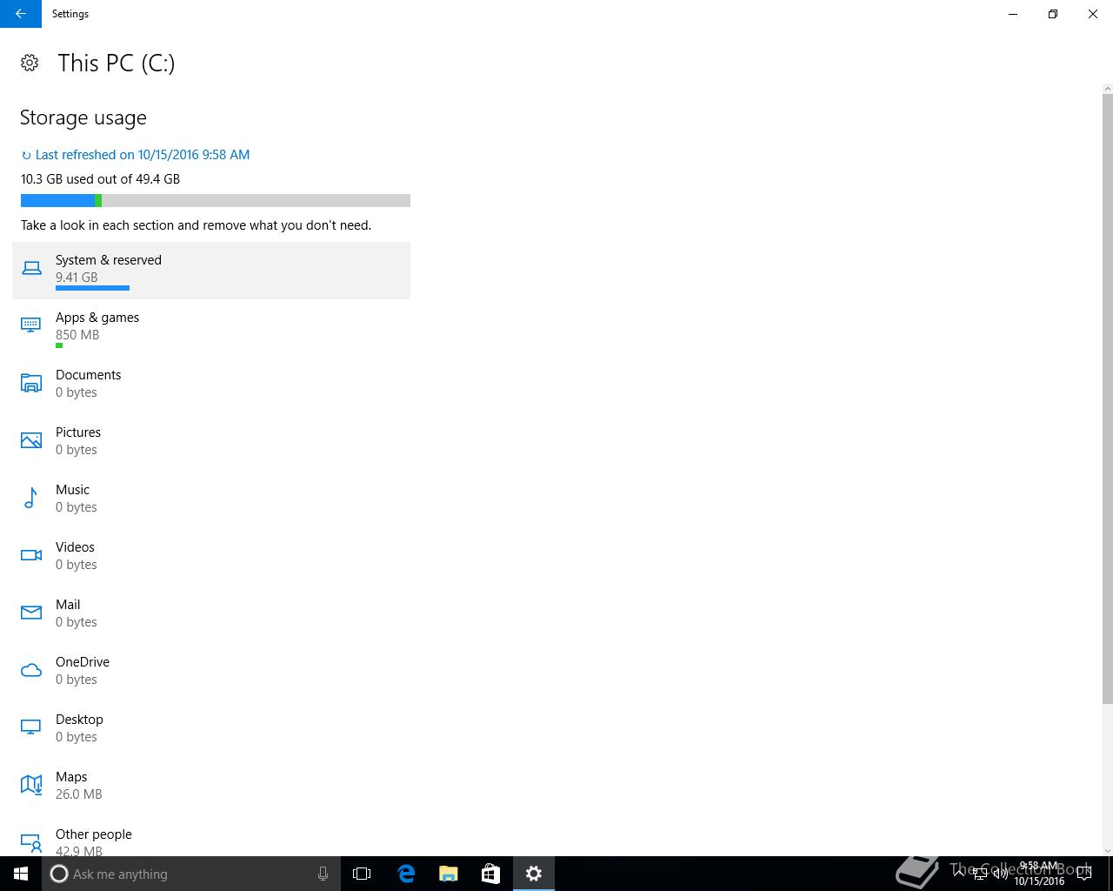Open the Store from the taskbar

(x=491, y=874)
